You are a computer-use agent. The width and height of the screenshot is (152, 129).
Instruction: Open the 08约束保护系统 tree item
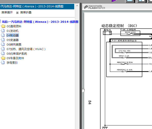pos(17,54)
